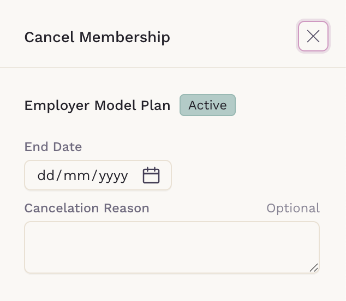Image resolution: width=346 pixels, height=301 pixels.
Task: Select the Active status badge
Action: pyautogui.click(x=207, y=105)
